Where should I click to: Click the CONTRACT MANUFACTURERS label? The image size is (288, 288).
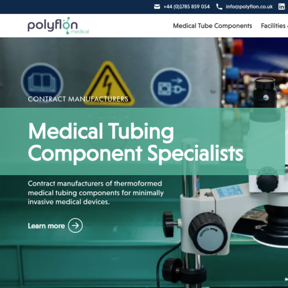pos(78,99)
